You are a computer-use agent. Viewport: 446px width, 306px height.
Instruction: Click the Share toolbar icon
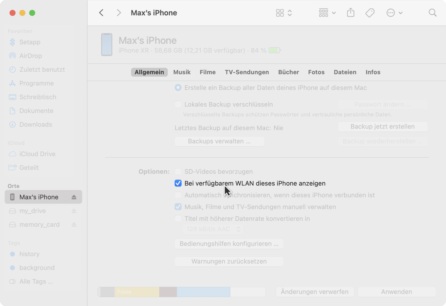pyautogui.click(x=351, y=13)
